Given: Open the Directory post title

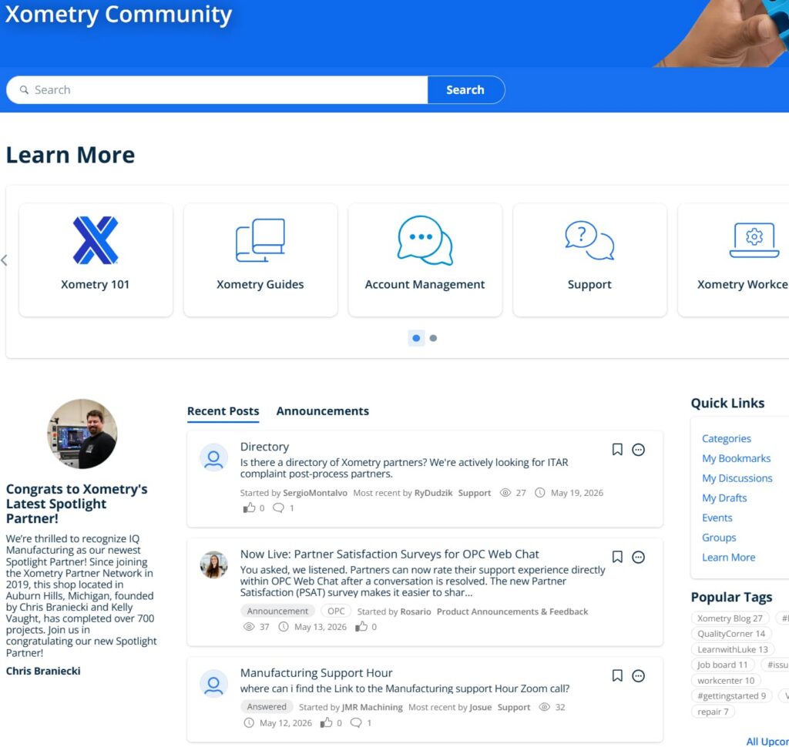Looking at the screenshot, I should click(x=264, y=447).
